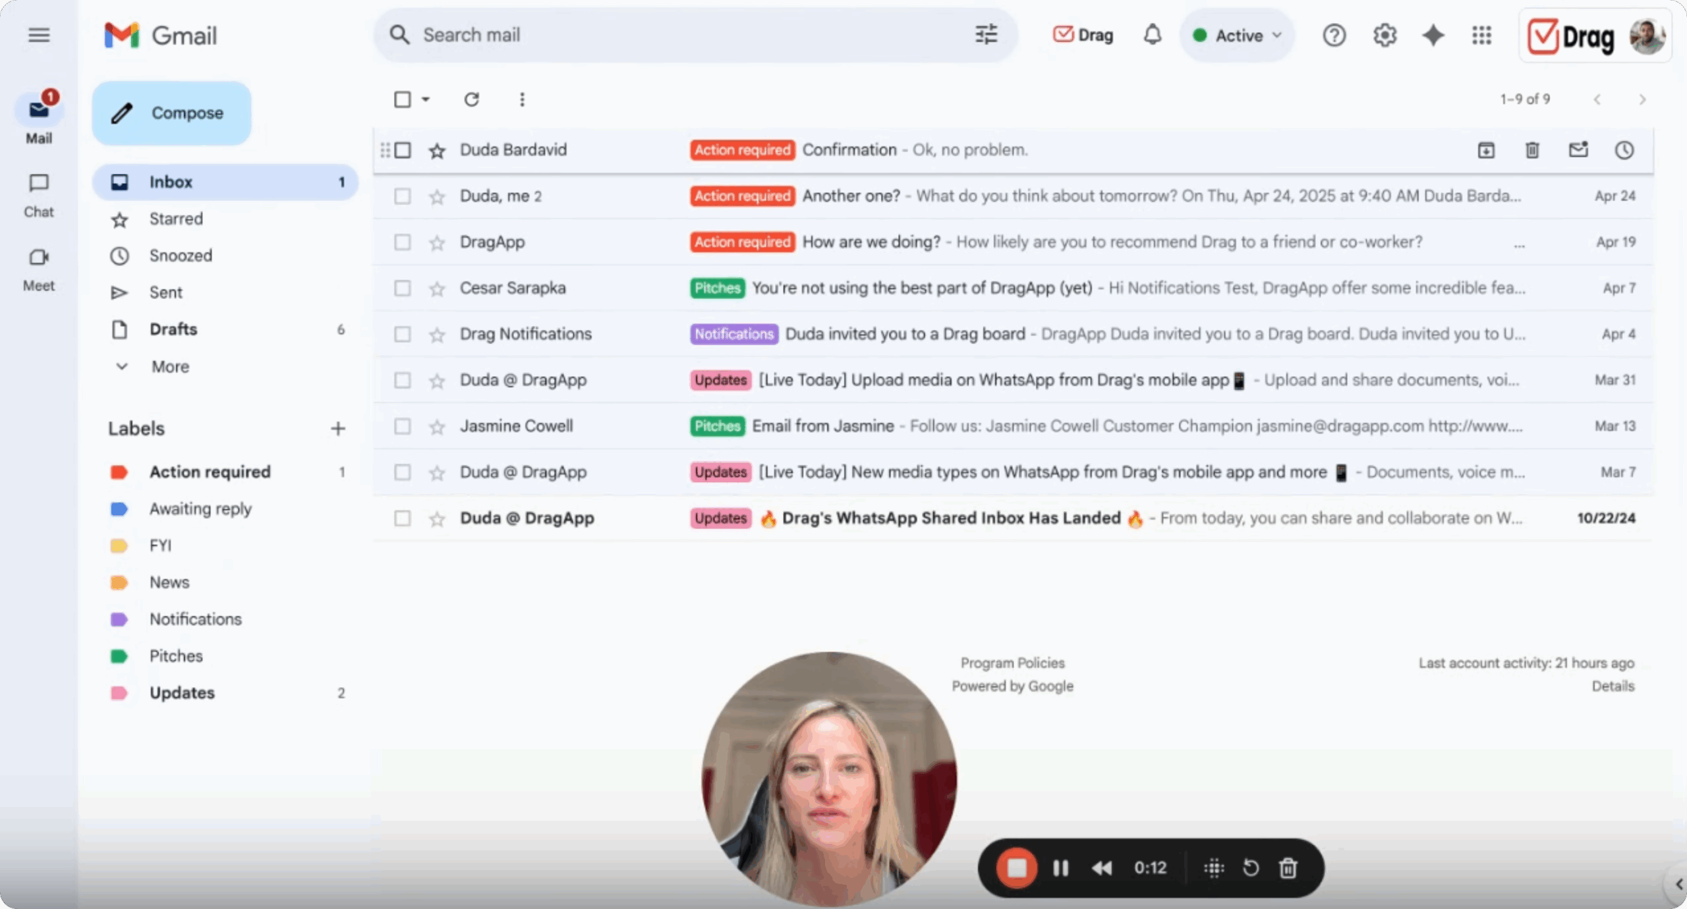
Task: Star the Jasmine Cowell email
Action: tap(437, 427)
